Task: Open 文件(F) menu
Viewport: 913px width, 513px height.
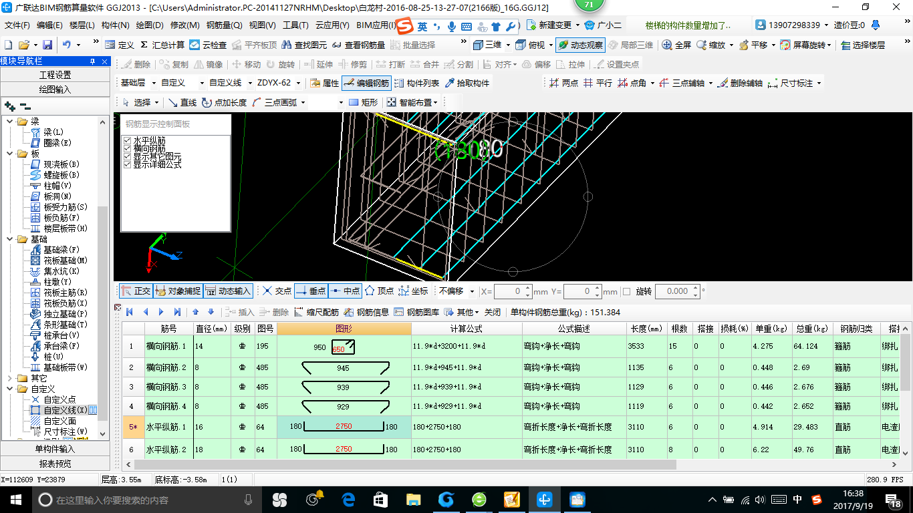Action: pyautogui.click(x=17, y=25)
